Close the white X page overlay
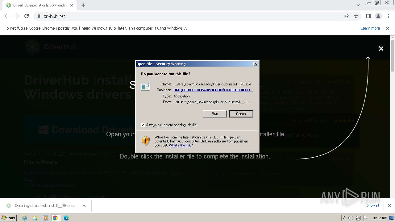The width and height of the screenshot is (395, 222). [x=381, y=48]
